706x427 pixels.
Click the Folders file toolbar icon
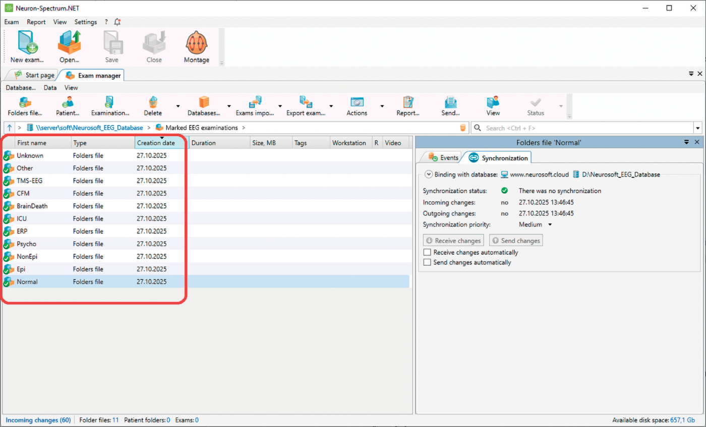[x=25, y=102]
